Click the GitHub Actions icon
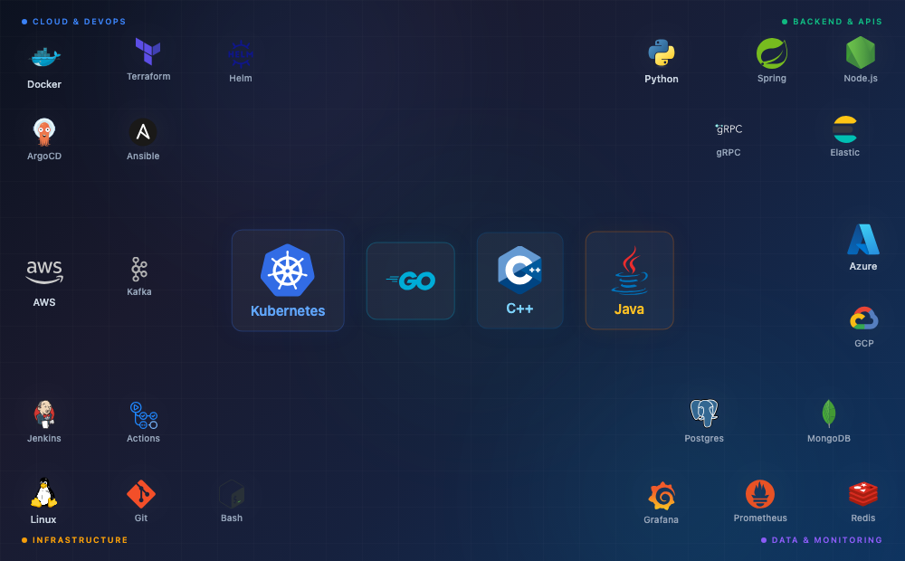Viewport: 905px width, 561px height. (143, 415)
